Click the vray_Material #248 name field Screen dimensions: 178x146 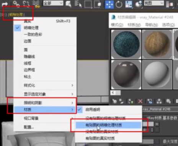(160, 109)
